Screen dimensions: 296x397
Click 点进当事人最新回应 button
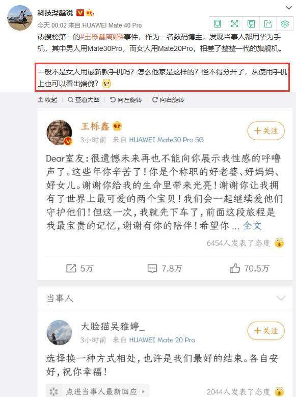coord(97,391)
